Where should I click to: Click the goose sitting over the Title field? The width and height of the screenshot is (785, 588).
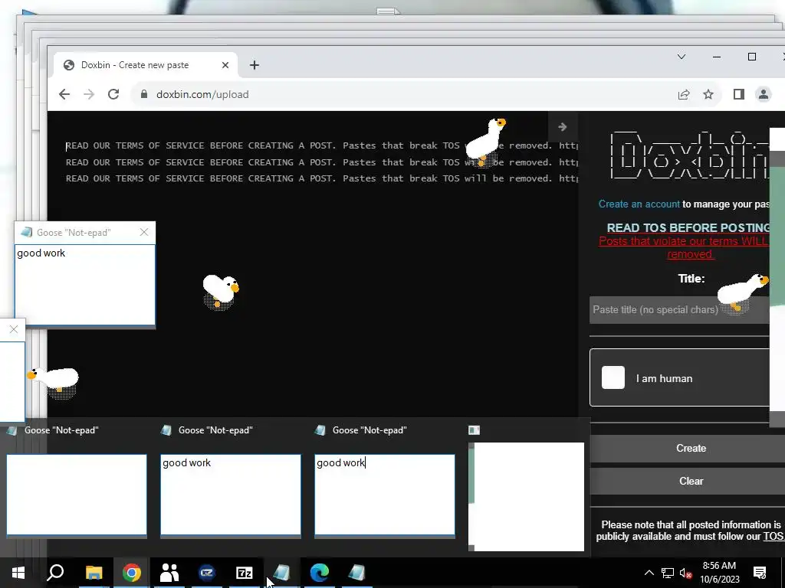[x=743, y=292]
